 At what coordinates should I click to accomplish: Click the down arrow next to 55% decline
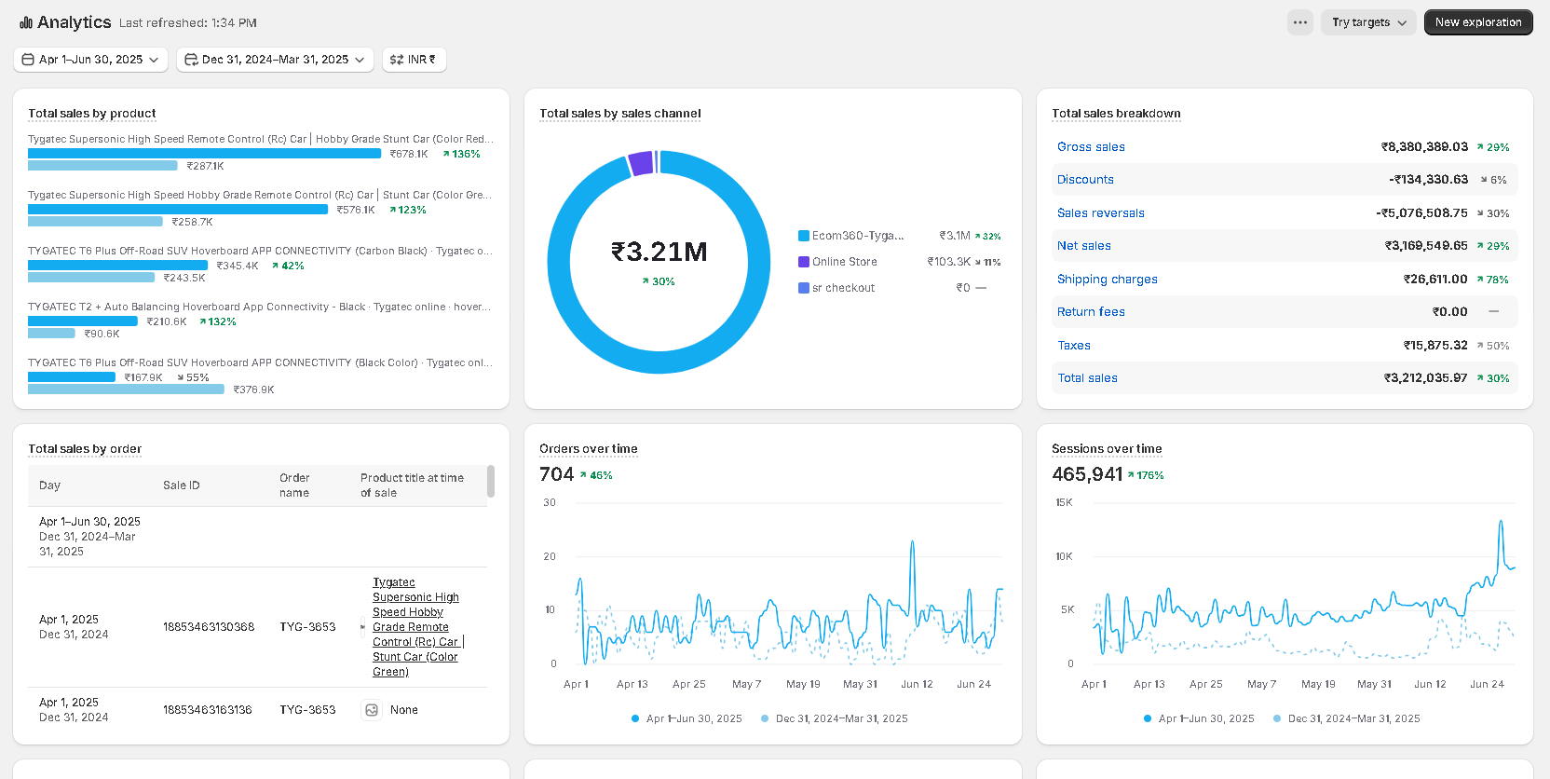point(181,378)
